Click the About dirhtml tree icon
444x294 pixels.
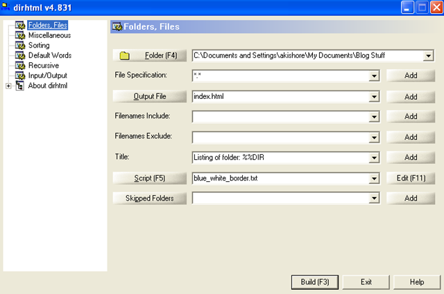[x=20, y=86]
